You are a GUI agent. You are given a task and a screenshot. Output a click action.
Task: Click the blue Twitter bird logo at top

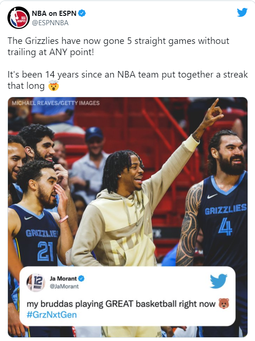242,13
